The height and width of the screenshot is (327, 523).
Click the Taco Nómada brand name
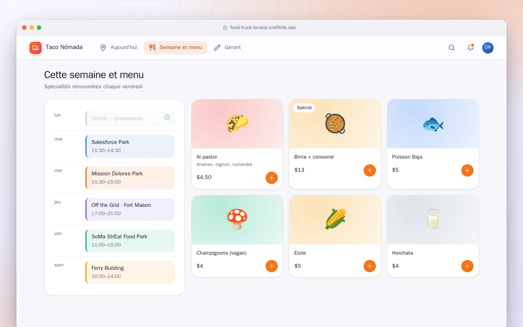coord(64,47)
